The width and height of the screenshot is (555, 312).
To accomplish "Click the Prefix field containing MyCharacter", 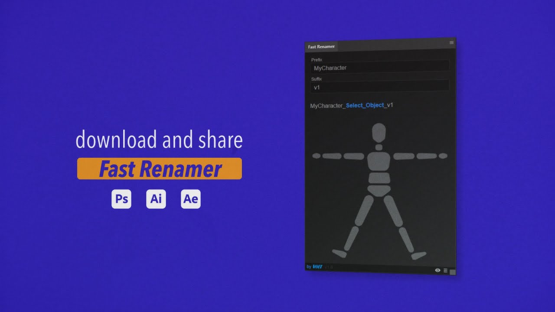I will coord(380,67).
